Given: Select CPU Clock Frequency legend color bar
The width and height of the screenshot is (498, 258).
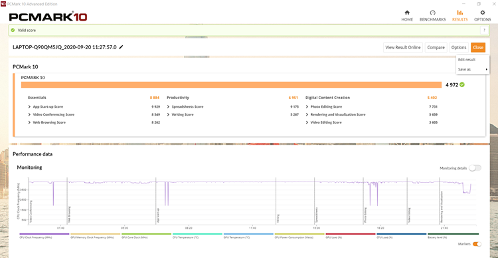Looking at the screenshot, I should tap(44, 234).
